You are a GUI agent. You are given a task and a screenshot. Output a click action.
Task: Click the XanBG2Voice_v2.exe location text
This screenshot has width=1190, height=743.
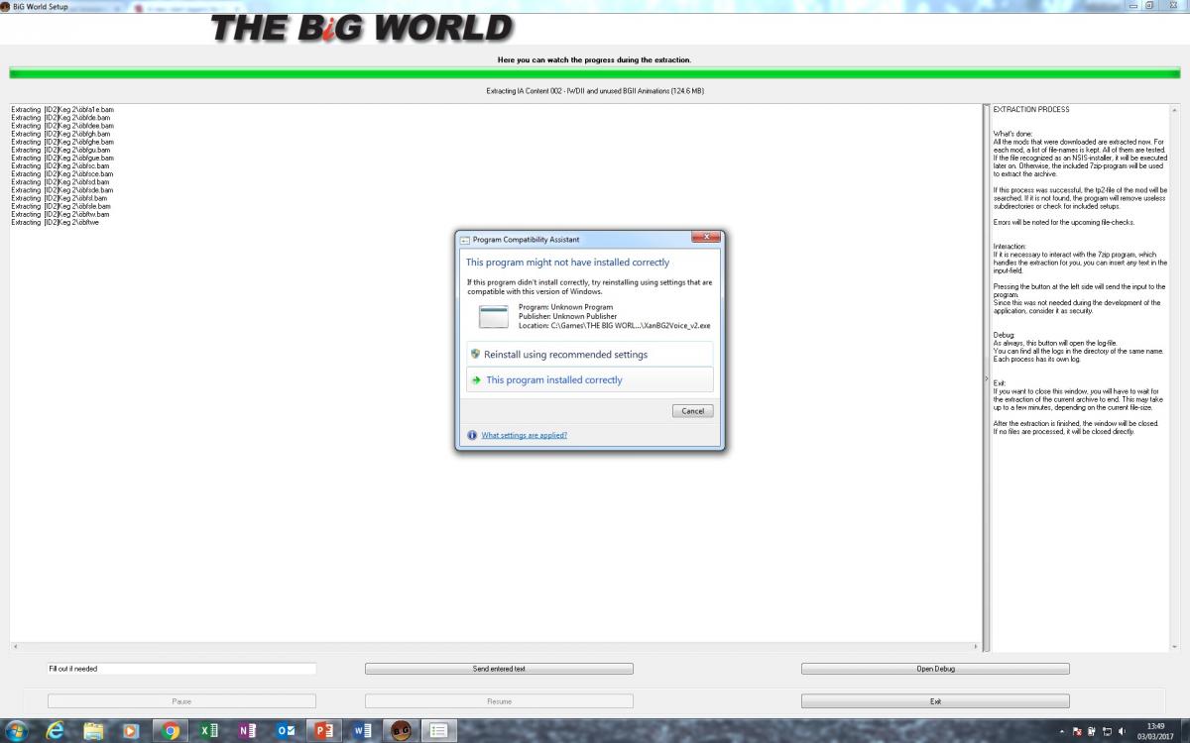point(615,325)
